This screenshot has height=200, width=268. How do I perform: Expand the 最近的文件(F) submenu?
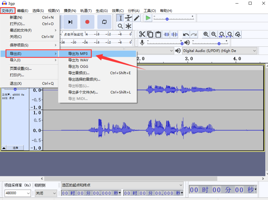pos(30,30)
